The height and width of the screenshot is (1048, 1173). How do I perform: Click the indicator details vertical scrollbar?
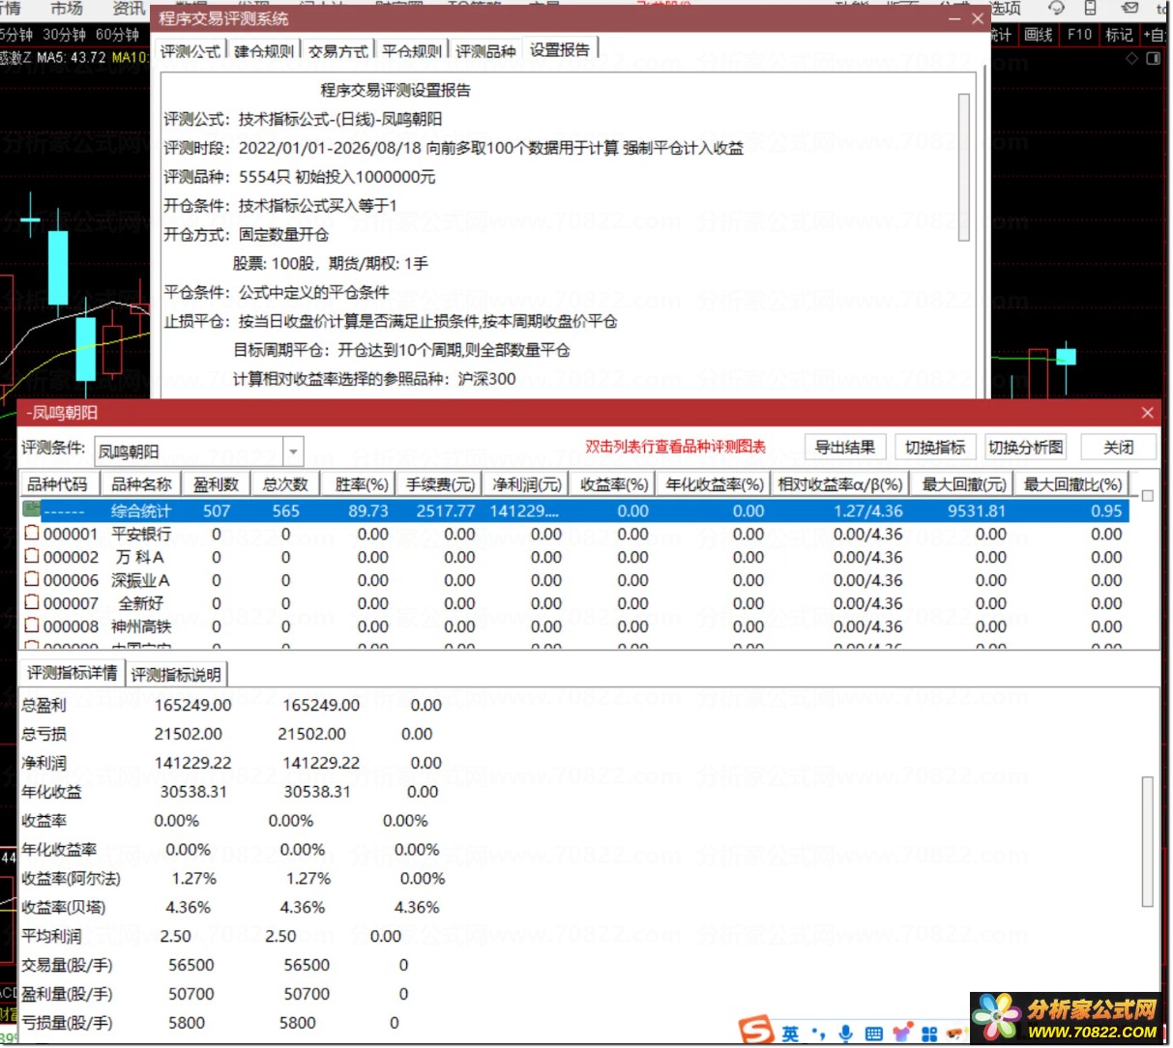click(x=1148, y=841)
